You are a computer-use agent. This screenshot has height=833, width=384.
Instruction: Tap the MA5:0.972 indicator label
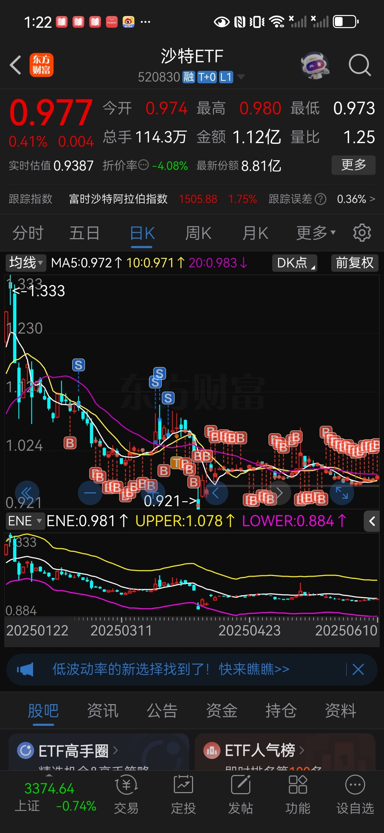click(x=87, y=263)
